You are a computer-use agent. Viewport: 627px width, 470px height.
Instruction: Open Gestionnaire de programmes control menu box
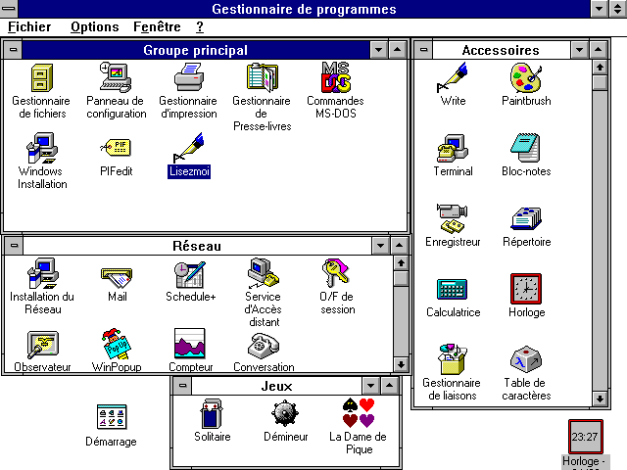9,9
